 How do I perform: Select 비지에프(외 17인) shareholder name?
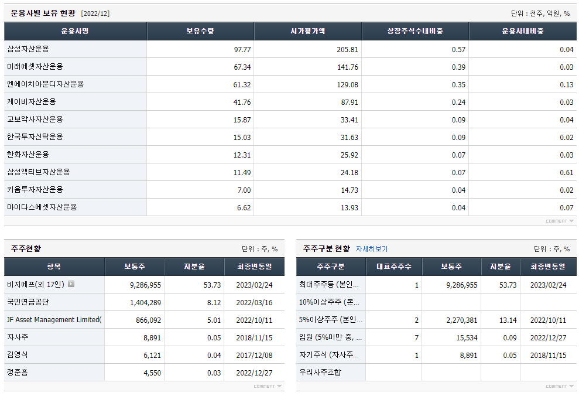(x=36, y=284)
